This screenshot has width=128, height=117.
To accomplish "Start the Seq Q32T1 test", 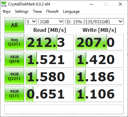I will pyautogui.click(x=14, y=42).
